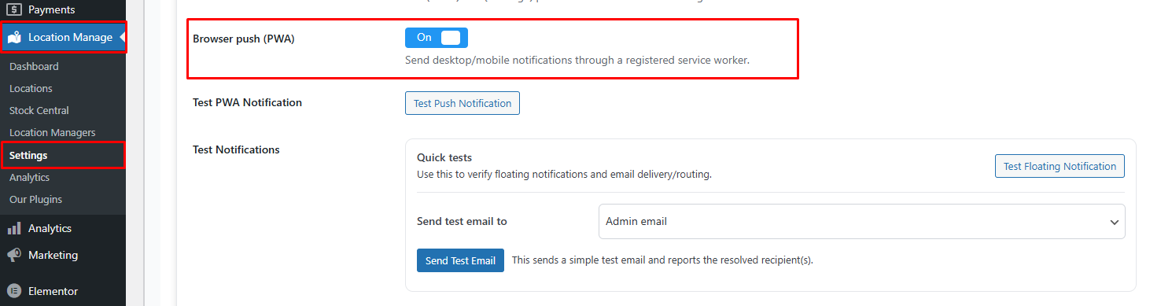Screen dimensions: 1172x306
Task: Select Settings under Location Manage
Action: click(x=28, y=156)
